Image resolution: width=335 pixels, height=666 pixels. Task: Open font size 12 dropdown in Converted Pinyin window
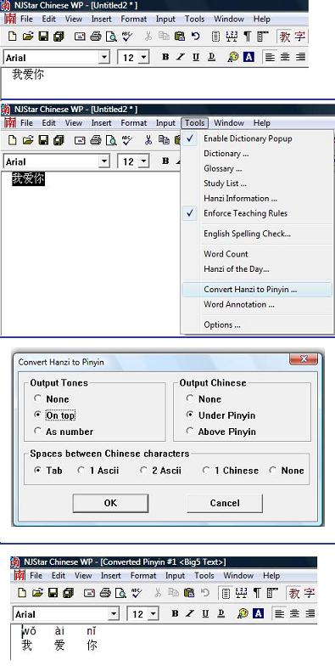[153, 613]
